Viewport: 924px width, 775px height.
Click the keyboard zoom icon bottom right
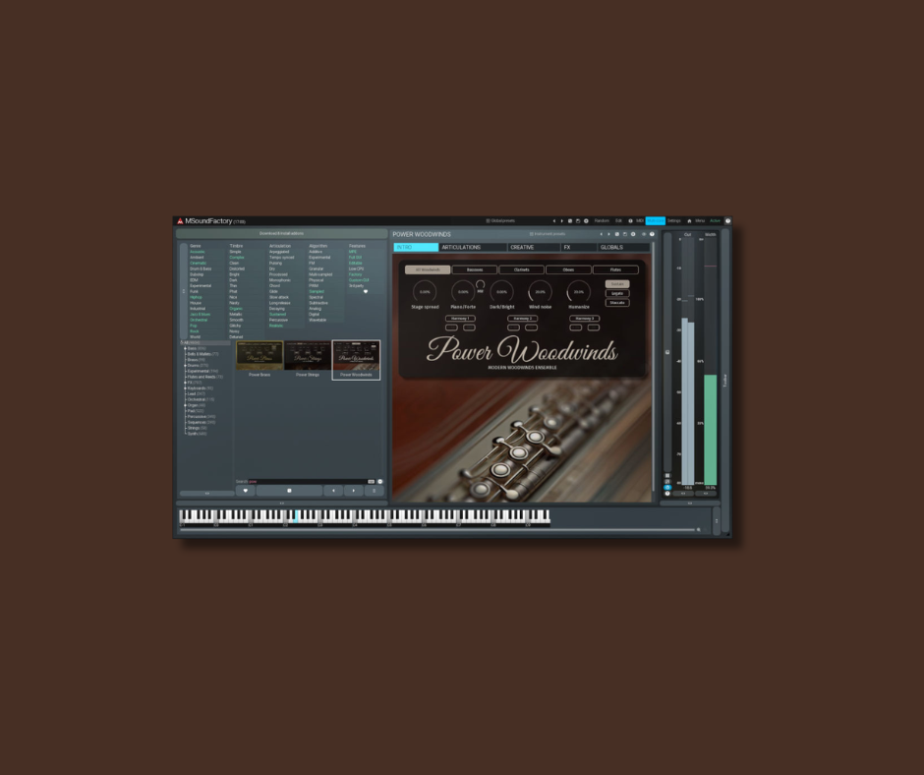tap(699, 530)
